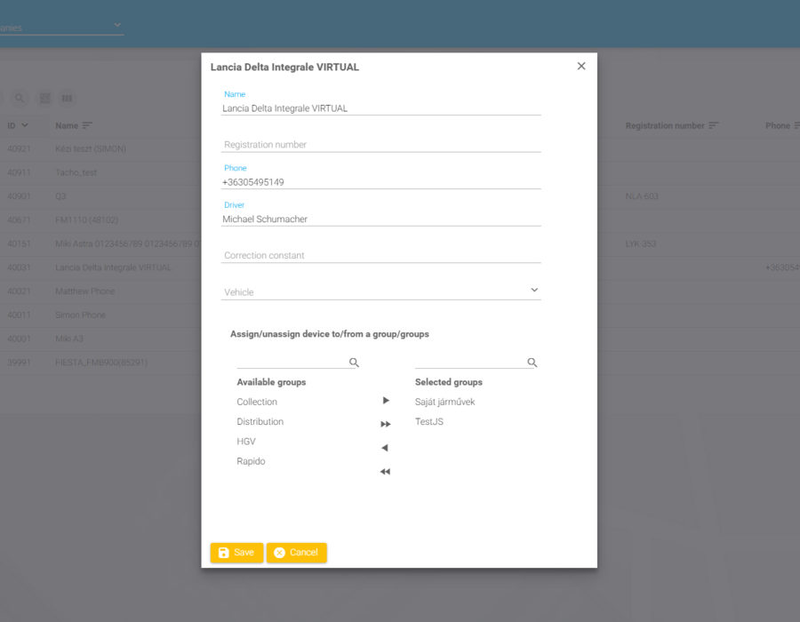Click registration number NLA-603

tap(642, 196)
